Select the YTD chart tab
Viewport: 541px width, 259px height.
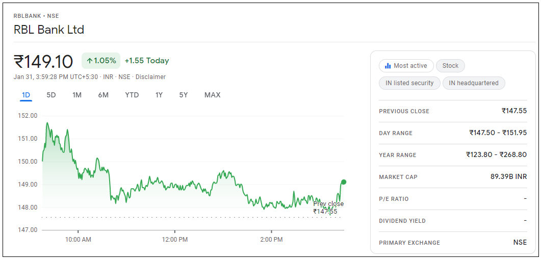[132, 95]
